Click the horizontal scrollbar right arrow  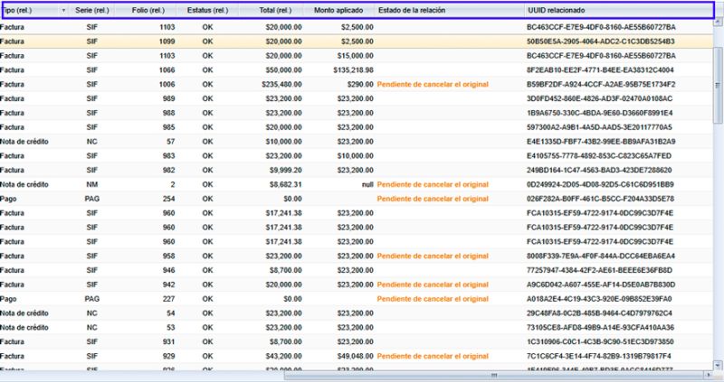pyautogui.click(x=710, y=375)
